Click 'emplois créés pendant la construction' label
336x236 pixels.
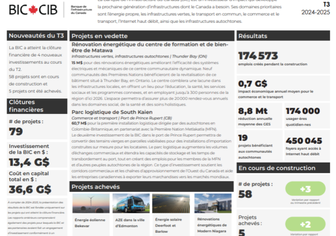[272, 64]
